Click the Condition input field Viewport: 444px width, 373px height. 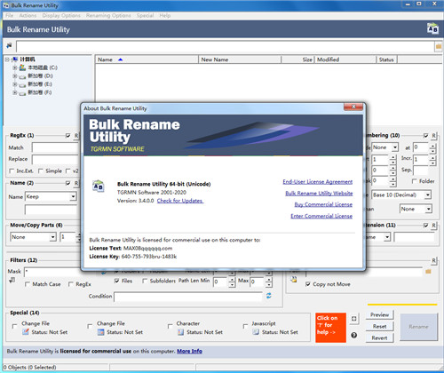[x=188, y=297]
